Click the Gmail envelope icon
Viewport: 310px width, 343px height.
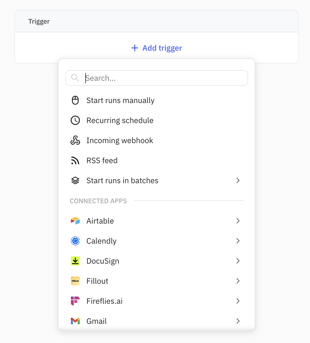(75, 321)
